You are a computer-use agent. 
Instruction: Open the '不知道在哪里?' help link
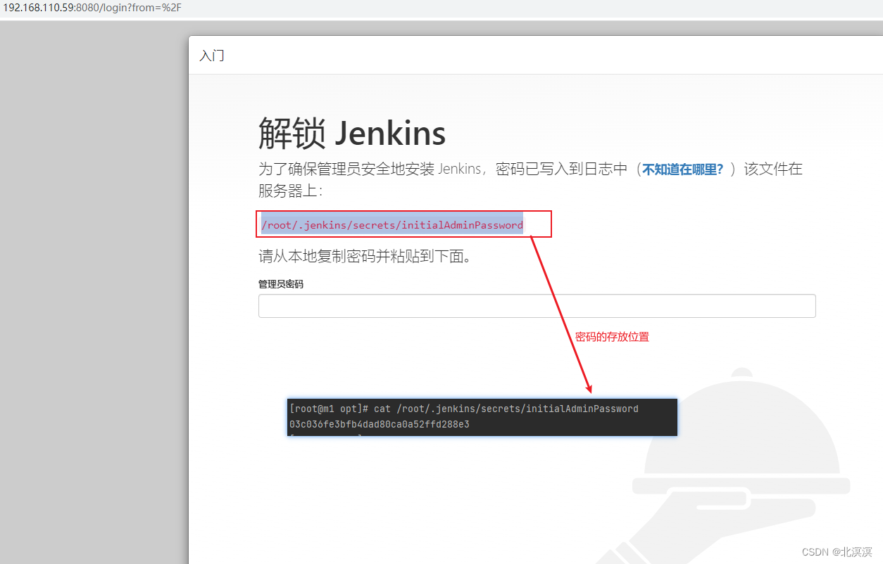click(682, 169)
